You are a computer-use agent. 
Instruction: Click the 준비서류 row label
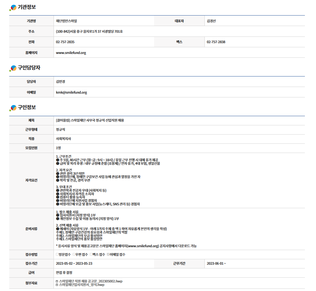point(31,229)
